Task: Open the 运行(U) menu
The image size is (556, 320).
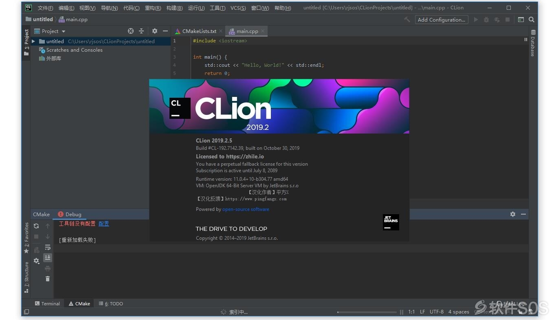Action: 196,8
